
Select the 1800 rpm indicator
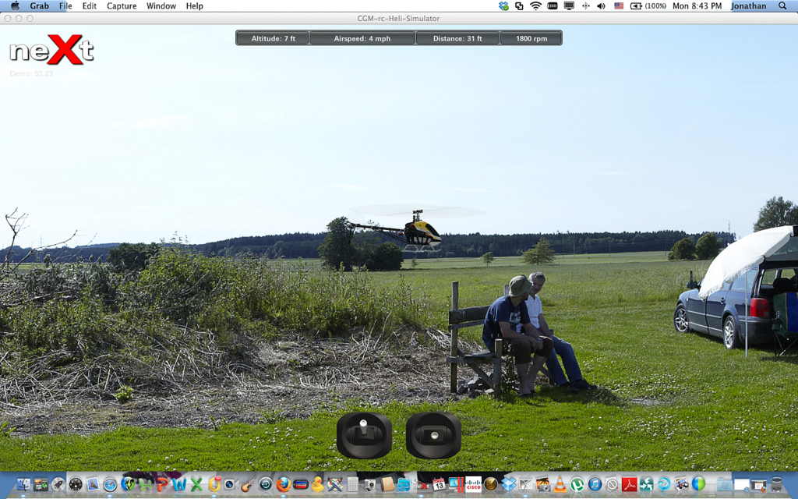(x=531, y=38)
